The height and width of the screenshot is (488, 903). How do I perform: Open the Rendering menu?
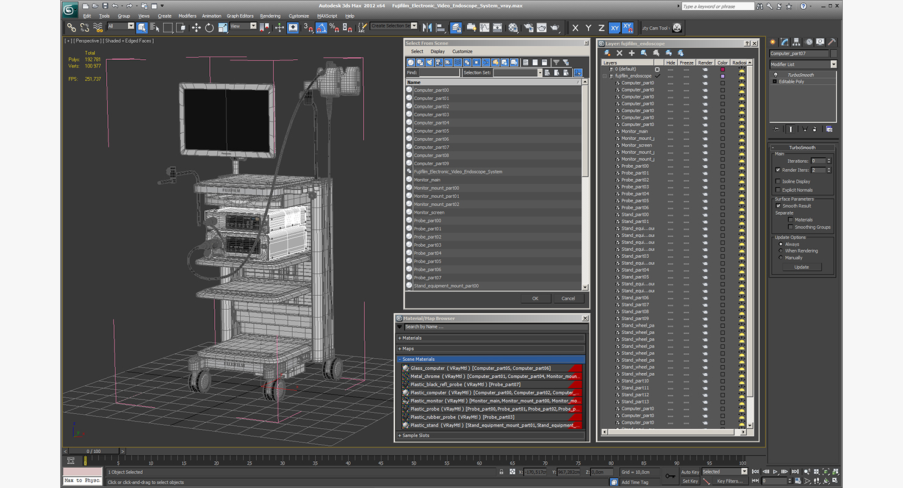(270, 16)
